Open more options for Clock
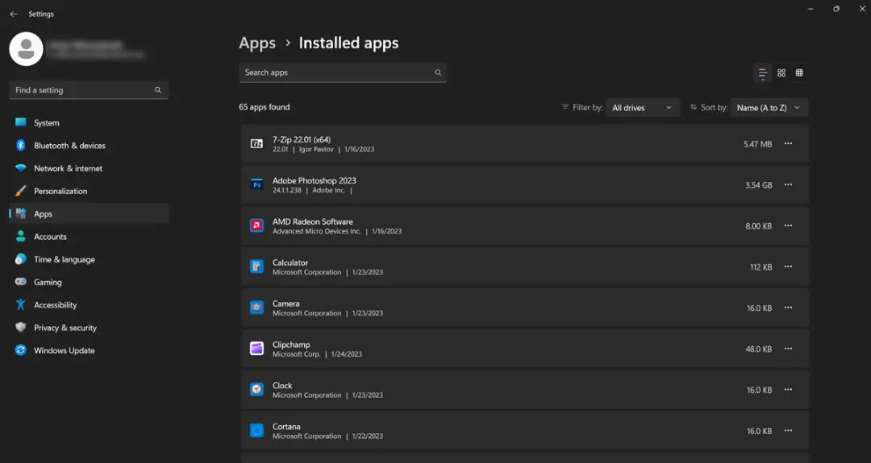Viewport: 871px width, 463px height. [788, 390]
